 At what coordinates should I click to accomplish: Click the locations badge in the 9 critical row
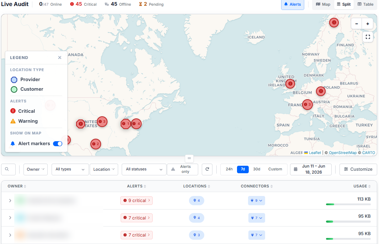(196, 201)
